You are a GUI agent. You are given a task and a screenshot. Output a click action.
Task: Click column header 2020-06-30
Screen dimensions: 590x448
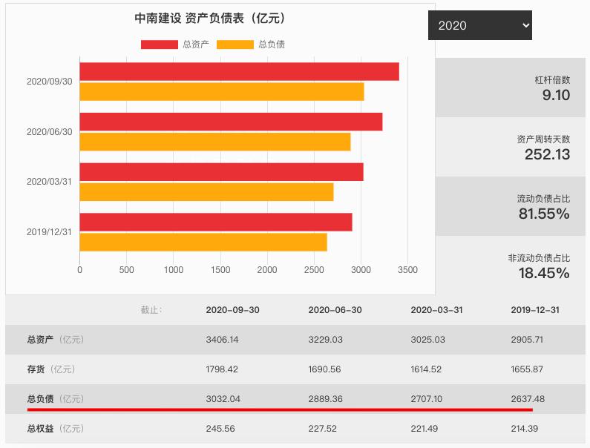click(x=335, y=310)
